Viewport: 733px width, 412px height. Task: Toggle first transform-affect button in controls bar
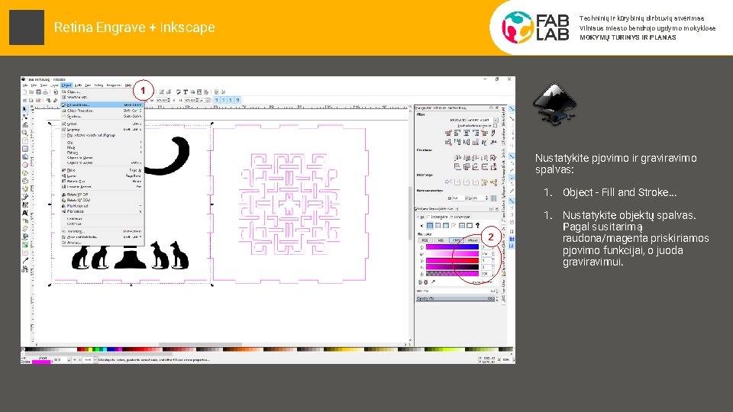217,100
